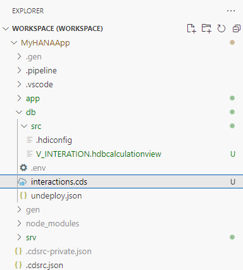Click the green dot on src row
This screenshot has width=243, height=270.
tap(232, 126)
